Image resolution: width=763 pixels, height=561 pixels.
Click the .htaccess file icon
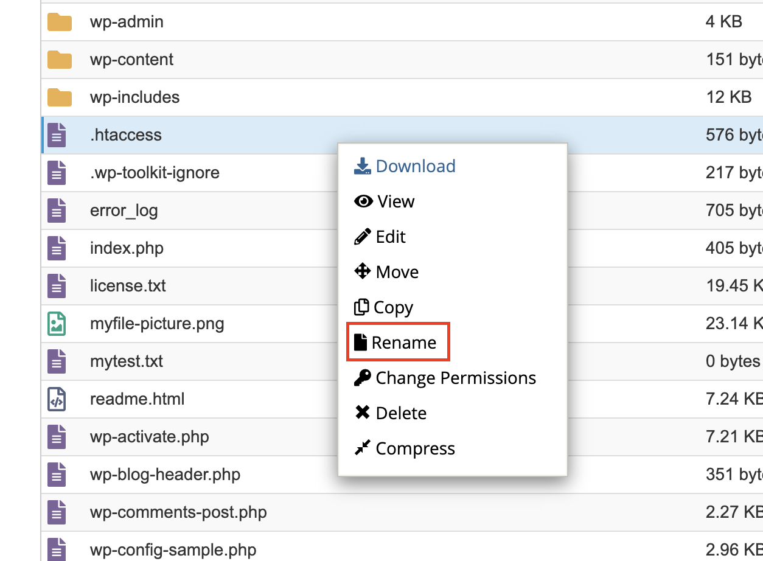(57, 135)
